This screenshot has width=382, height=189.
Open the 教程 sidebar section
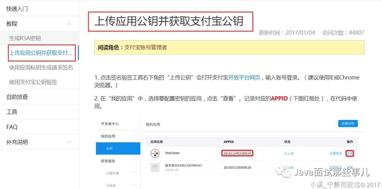(12, 23)
